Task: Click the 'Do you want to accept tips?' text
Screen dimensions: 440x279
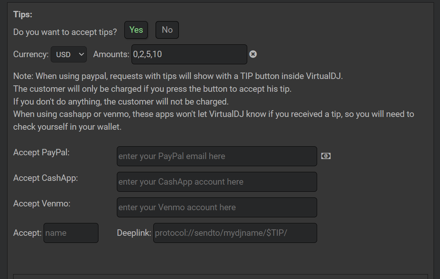Action: tap(65, 32)
